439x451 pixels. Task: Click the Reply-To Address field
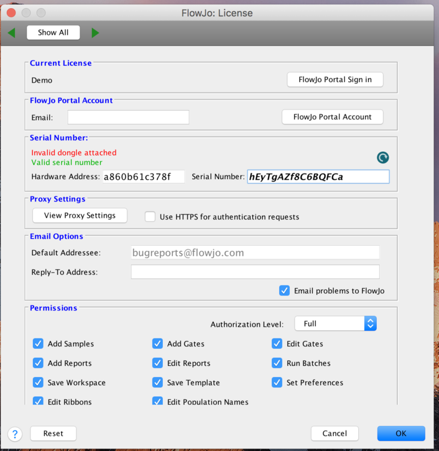click(x=256, y=272)
